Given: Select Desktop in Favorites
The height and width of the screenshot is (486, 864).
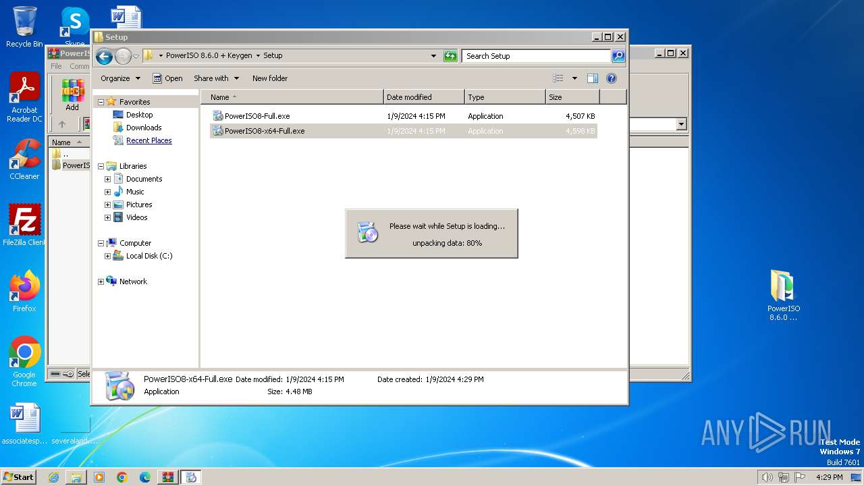Looking at the screenshot, I should click(140, 115).
